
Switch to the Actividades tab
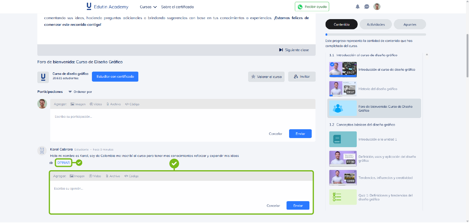tap(376, 24)
